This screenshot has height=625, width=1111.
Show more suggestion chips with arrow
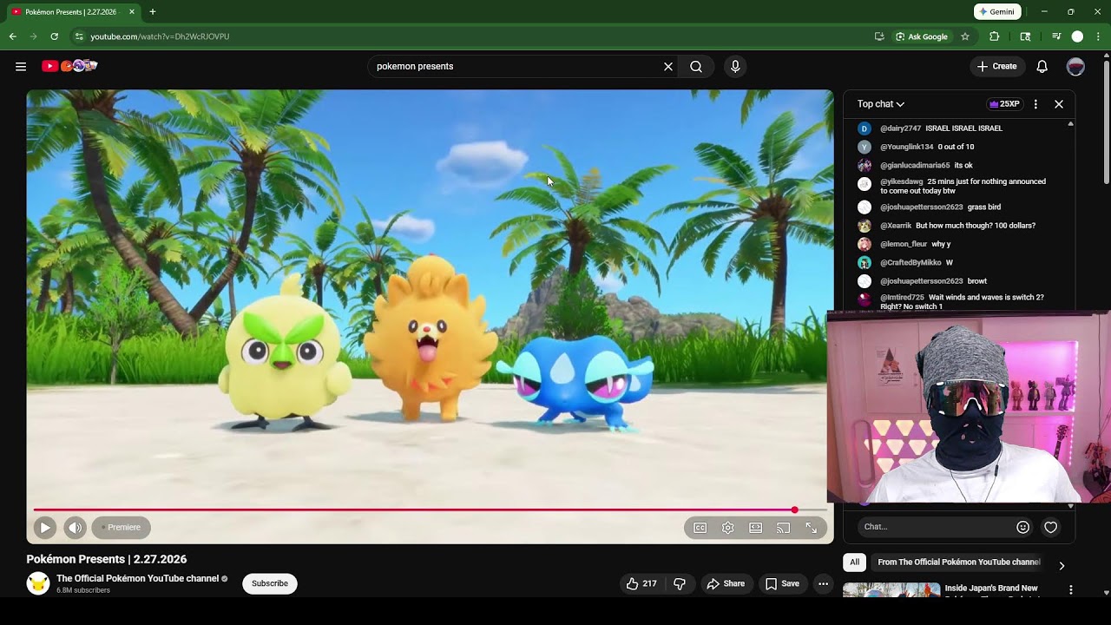click(1062, 565)
